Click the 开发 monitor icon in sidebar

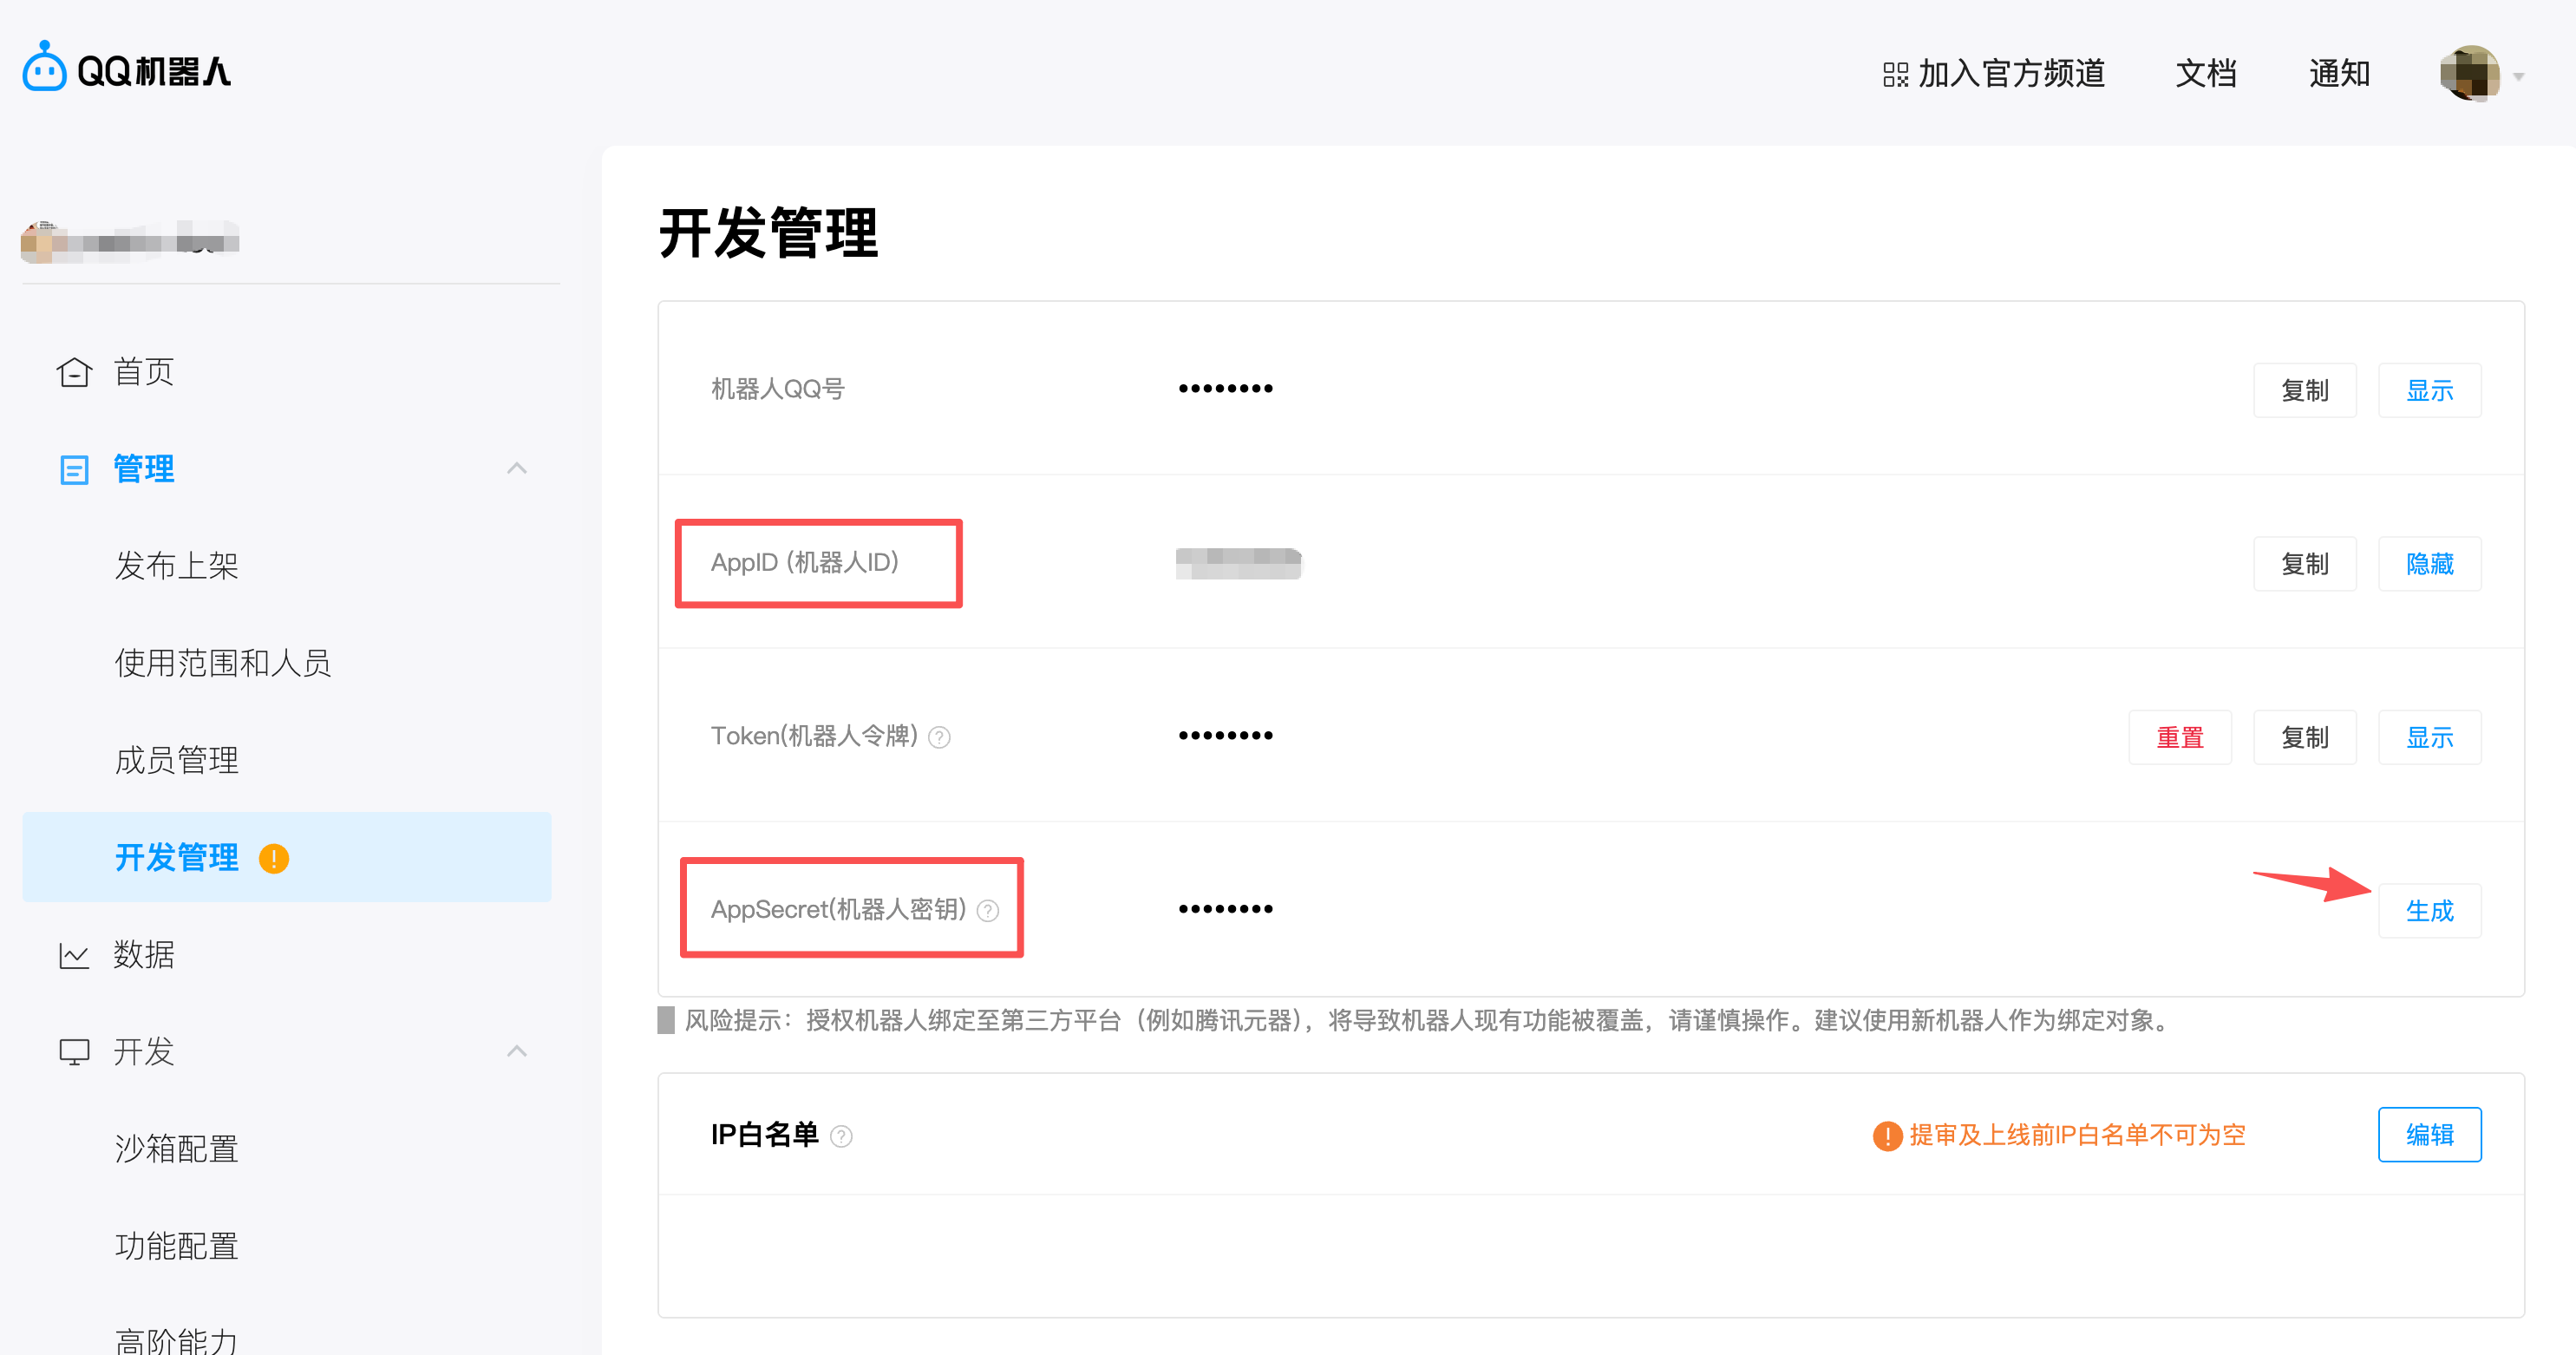coord(74,1052)
